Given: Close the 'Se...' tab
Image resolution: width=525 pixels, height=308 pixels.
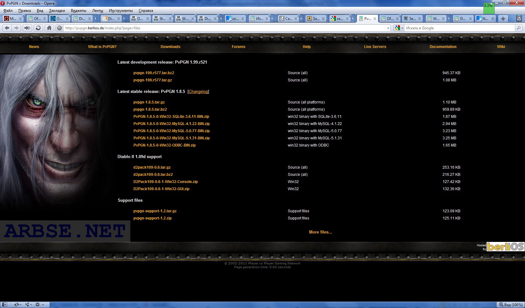Looking at the screenshot, I should (x=419, y=19).
